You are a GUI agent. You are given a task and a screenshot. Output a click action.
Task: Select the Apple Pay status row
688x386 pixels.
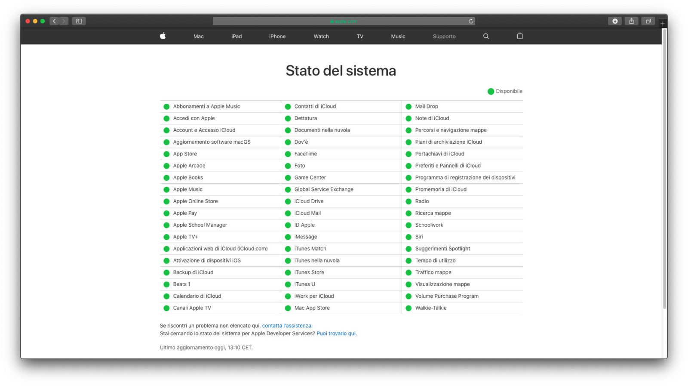click(185, 213)
